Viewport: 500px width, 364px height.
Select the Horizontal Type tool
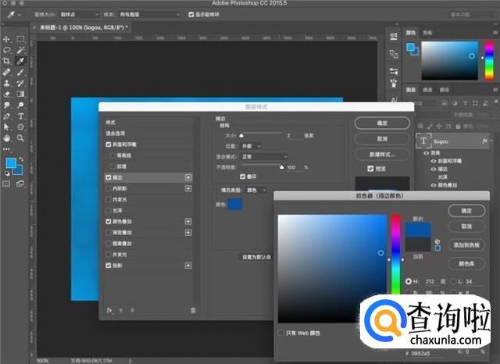click(20, 116)
